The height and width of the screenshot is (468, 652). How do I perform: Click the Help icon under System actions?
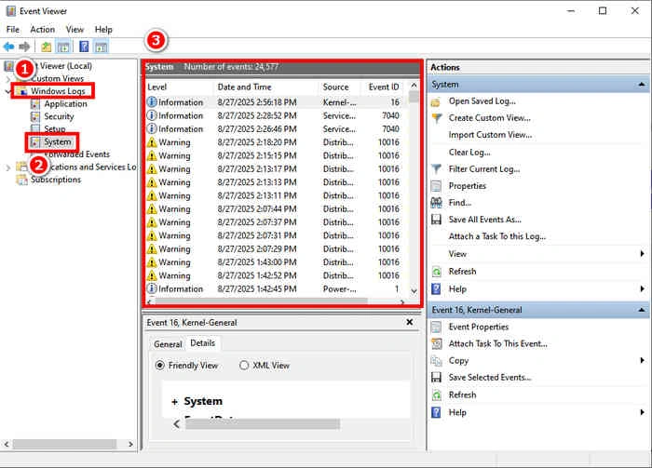click(x=436, y=289)
